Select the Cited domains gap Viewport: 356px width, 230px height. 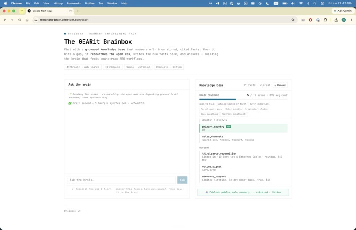(233, 109)
